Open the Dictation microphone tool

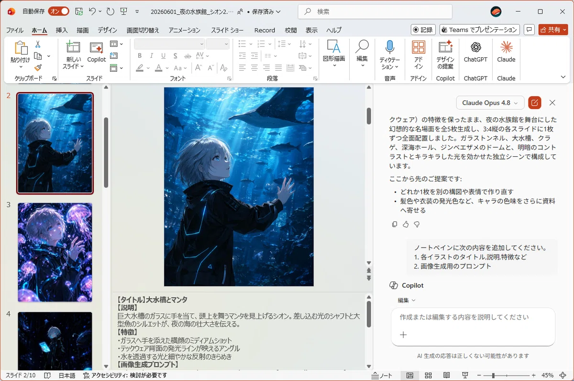(390, 54)
